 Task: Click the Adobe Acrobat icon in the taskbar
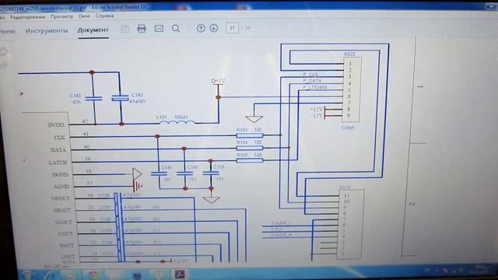click(x=180, y=274)
